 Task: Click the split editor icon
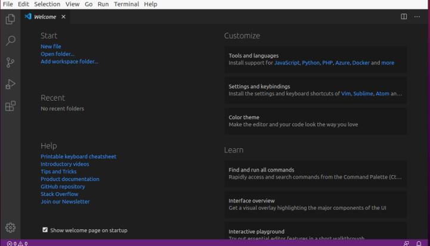(x=404, y=17)
